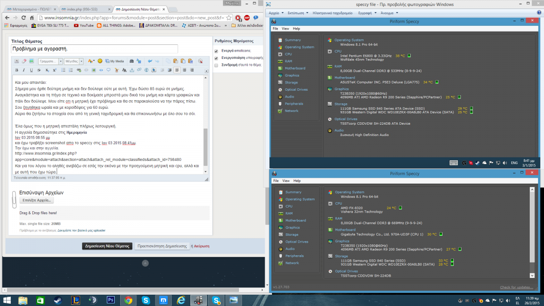Image resolution: width=544 pixels, height=306 pixels.
Task: Click the Ακύρωση link
Action: click(202, 246)
